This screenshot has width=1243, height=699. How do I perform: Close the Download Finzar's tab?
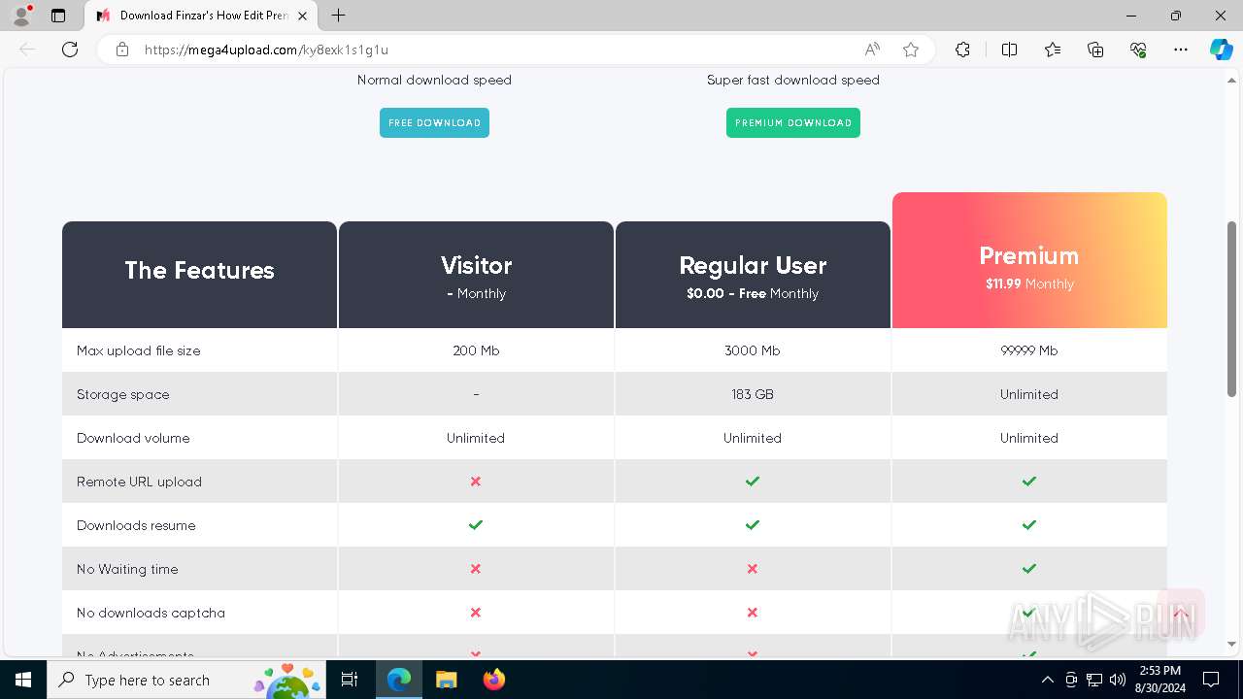coord(302,16)
